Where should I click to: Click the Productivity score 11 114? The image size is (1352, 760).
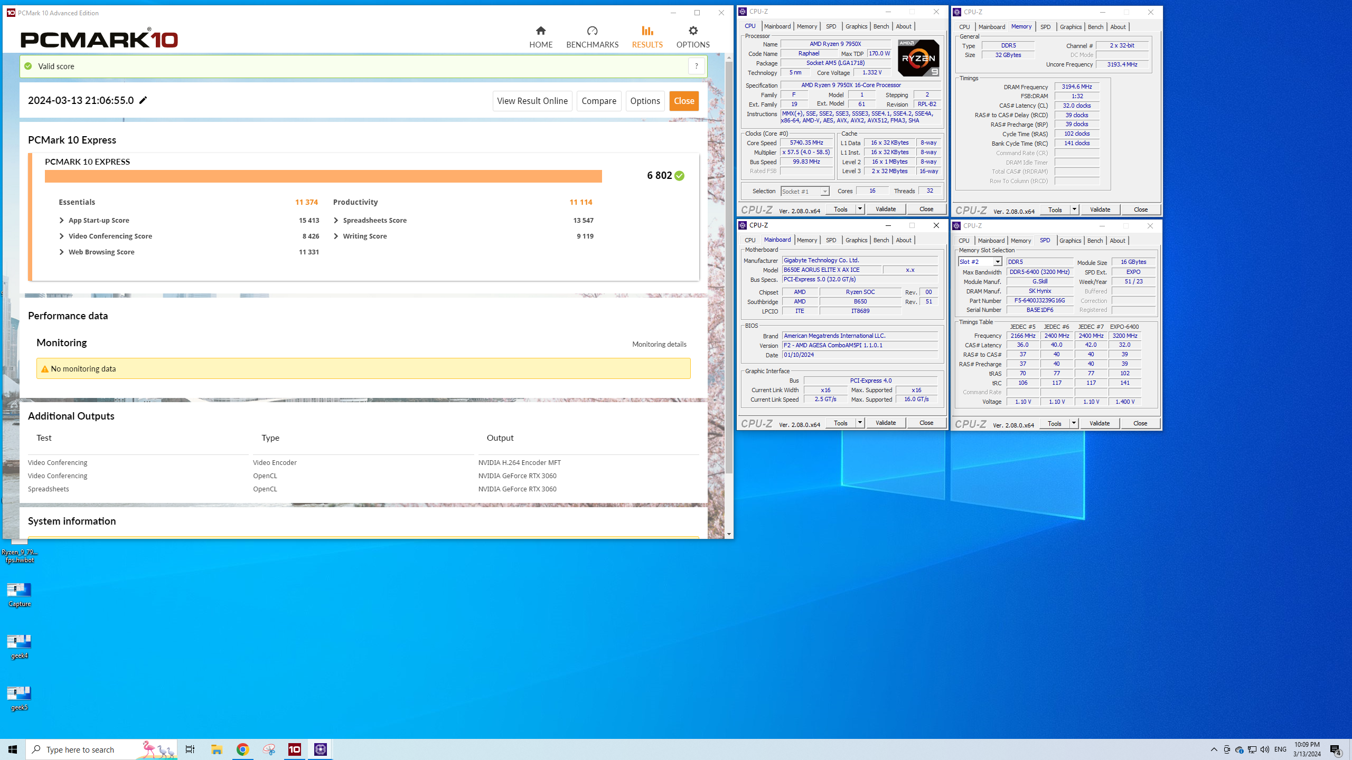point(581,202)
